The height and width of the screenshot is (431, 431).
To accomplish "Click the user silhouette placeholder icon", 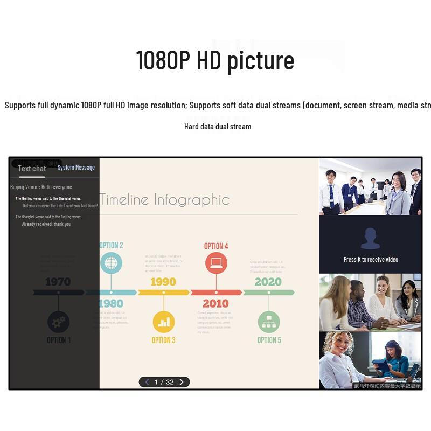I will [x=370, y=238].
